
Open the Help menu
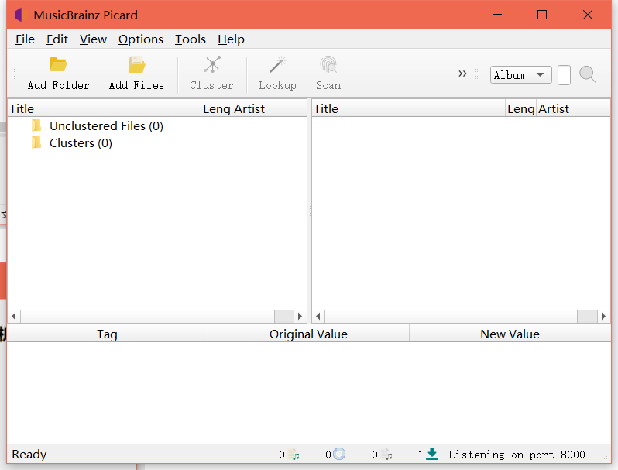[231, 39]
